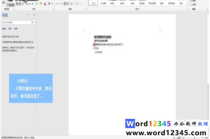Collapse the ribbon with the caret
The height and width of the screenshot is (139, 210).
(207, 9)
